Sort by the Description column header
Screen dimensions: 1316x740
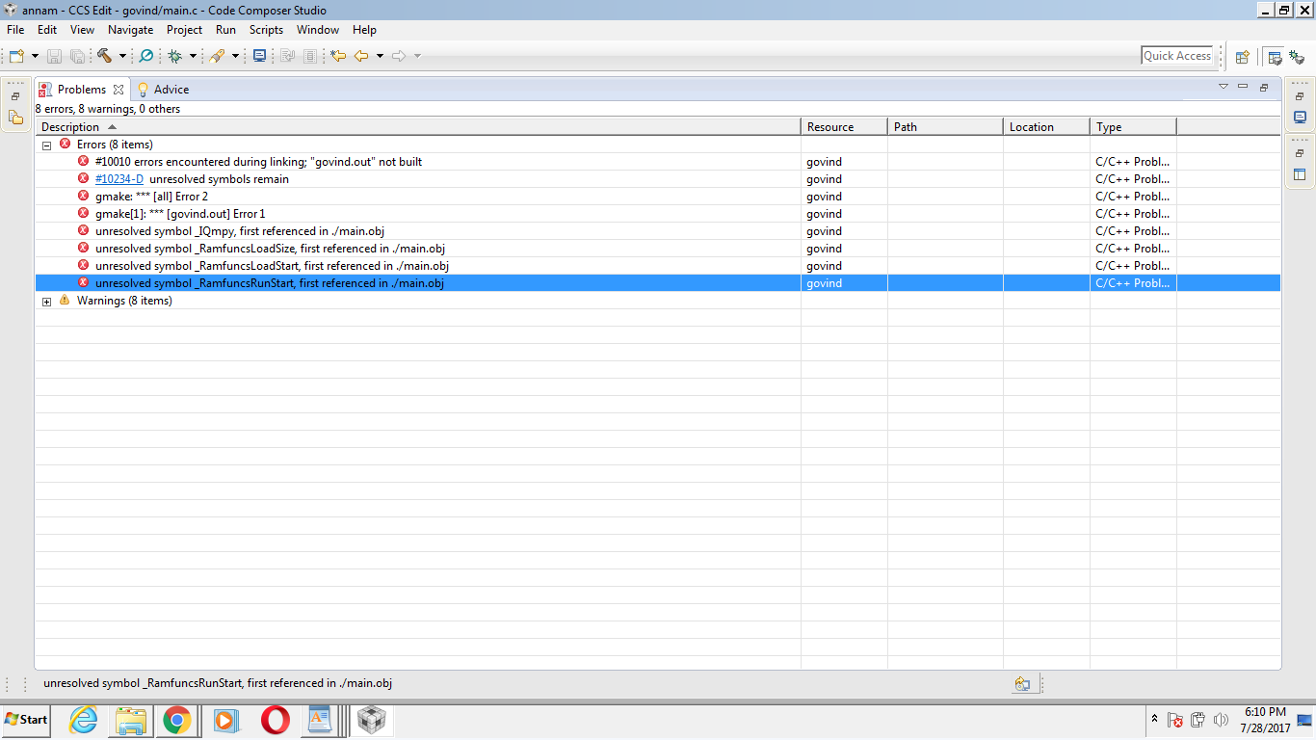pyautogui.click(x=418, y=127)
